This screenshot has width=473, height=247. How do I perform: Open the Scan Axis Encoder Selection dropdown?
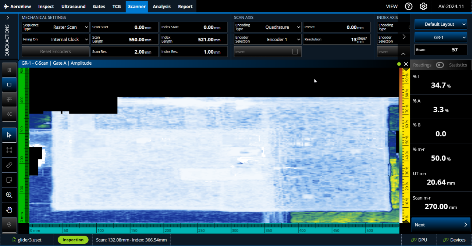268,39
